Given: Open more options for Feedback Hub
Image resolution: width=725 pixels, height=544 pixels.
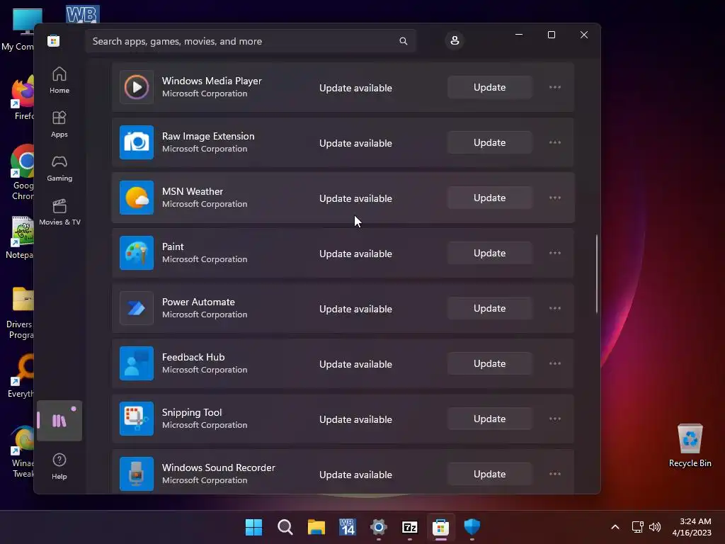Looking at the screenshot, I should click(555, 363).
